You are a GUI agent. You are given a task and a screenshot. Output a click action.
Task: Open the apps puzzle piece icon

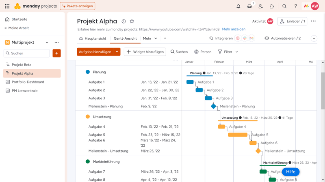point(272,6)
